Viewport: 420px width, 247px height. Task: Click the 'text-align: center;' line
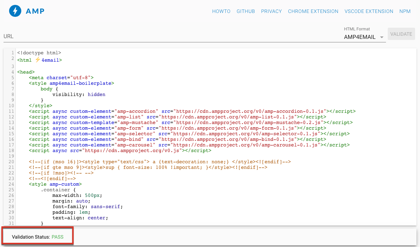[80, 218]
